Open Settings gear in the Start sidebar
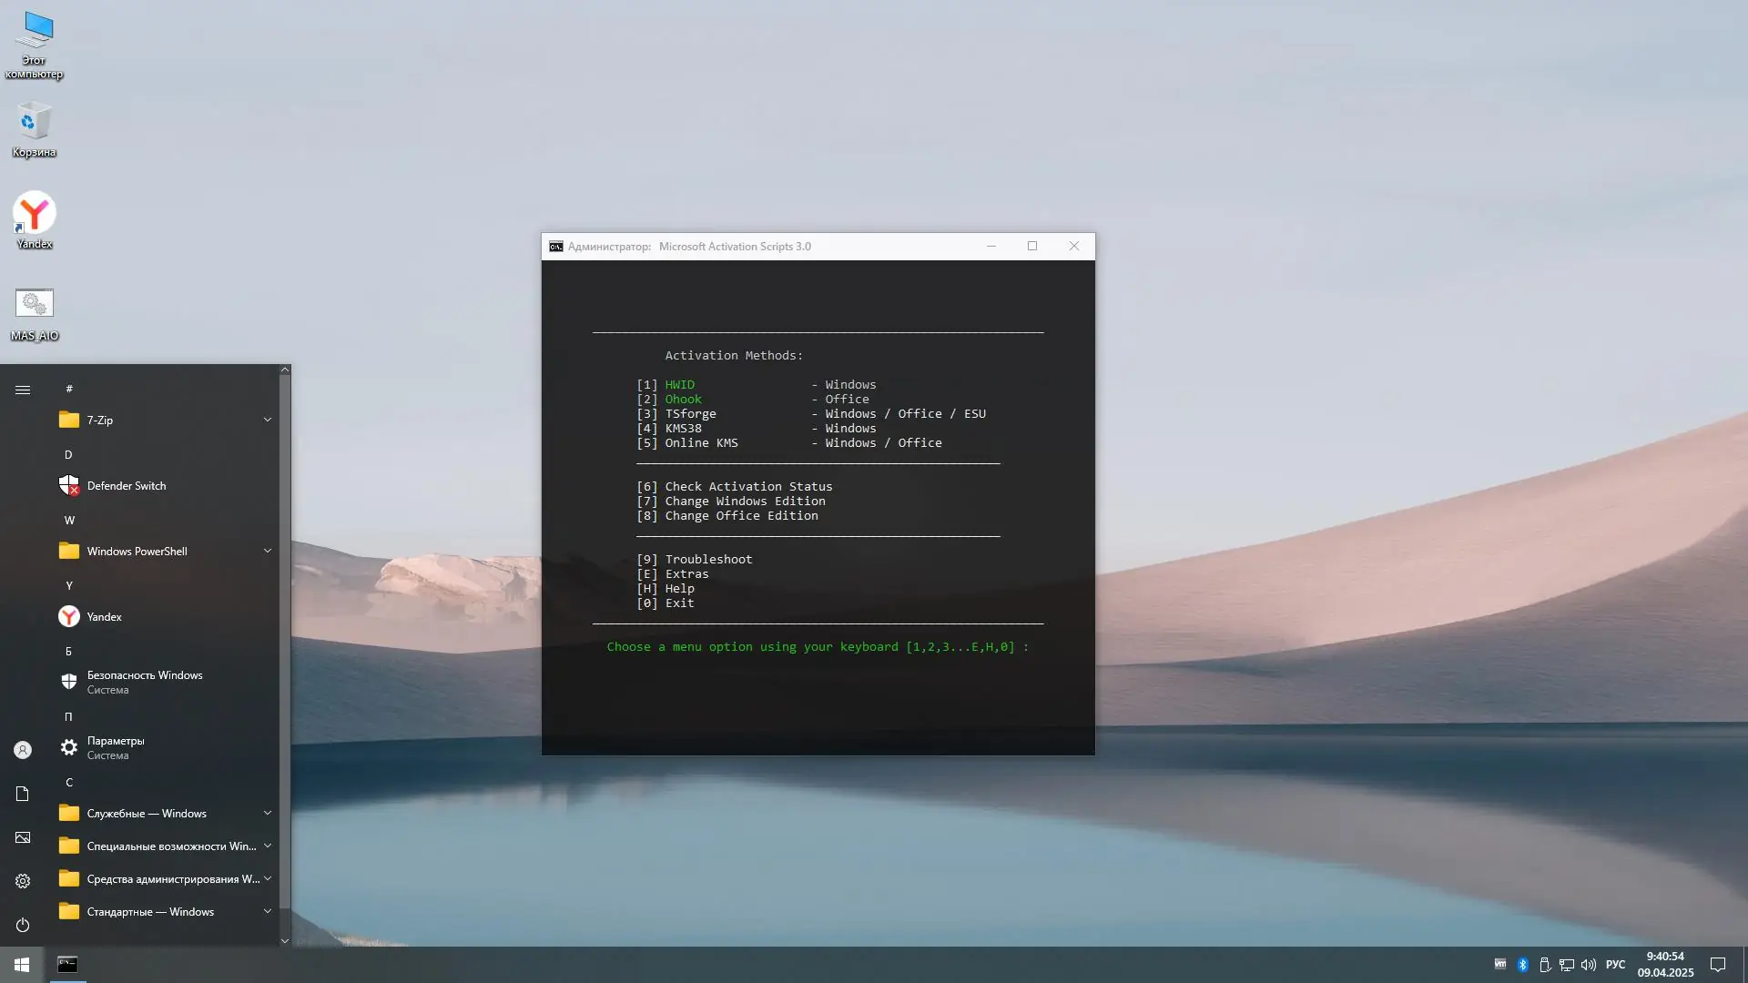Image resolution: width=1748 pixels, height=983 pixels. click(22, 881)
